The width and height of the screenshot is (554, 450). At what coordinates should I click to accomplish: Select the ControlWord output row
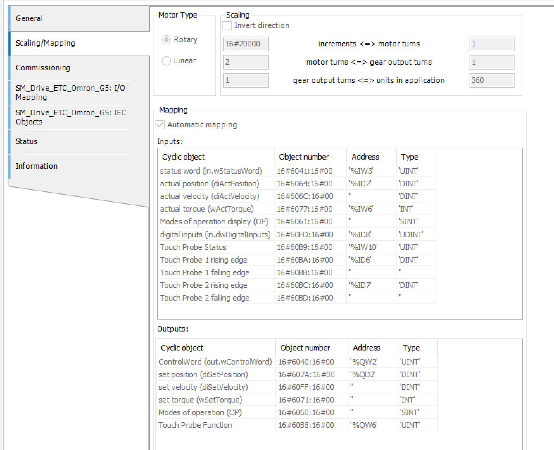click(x=215, y=362)
